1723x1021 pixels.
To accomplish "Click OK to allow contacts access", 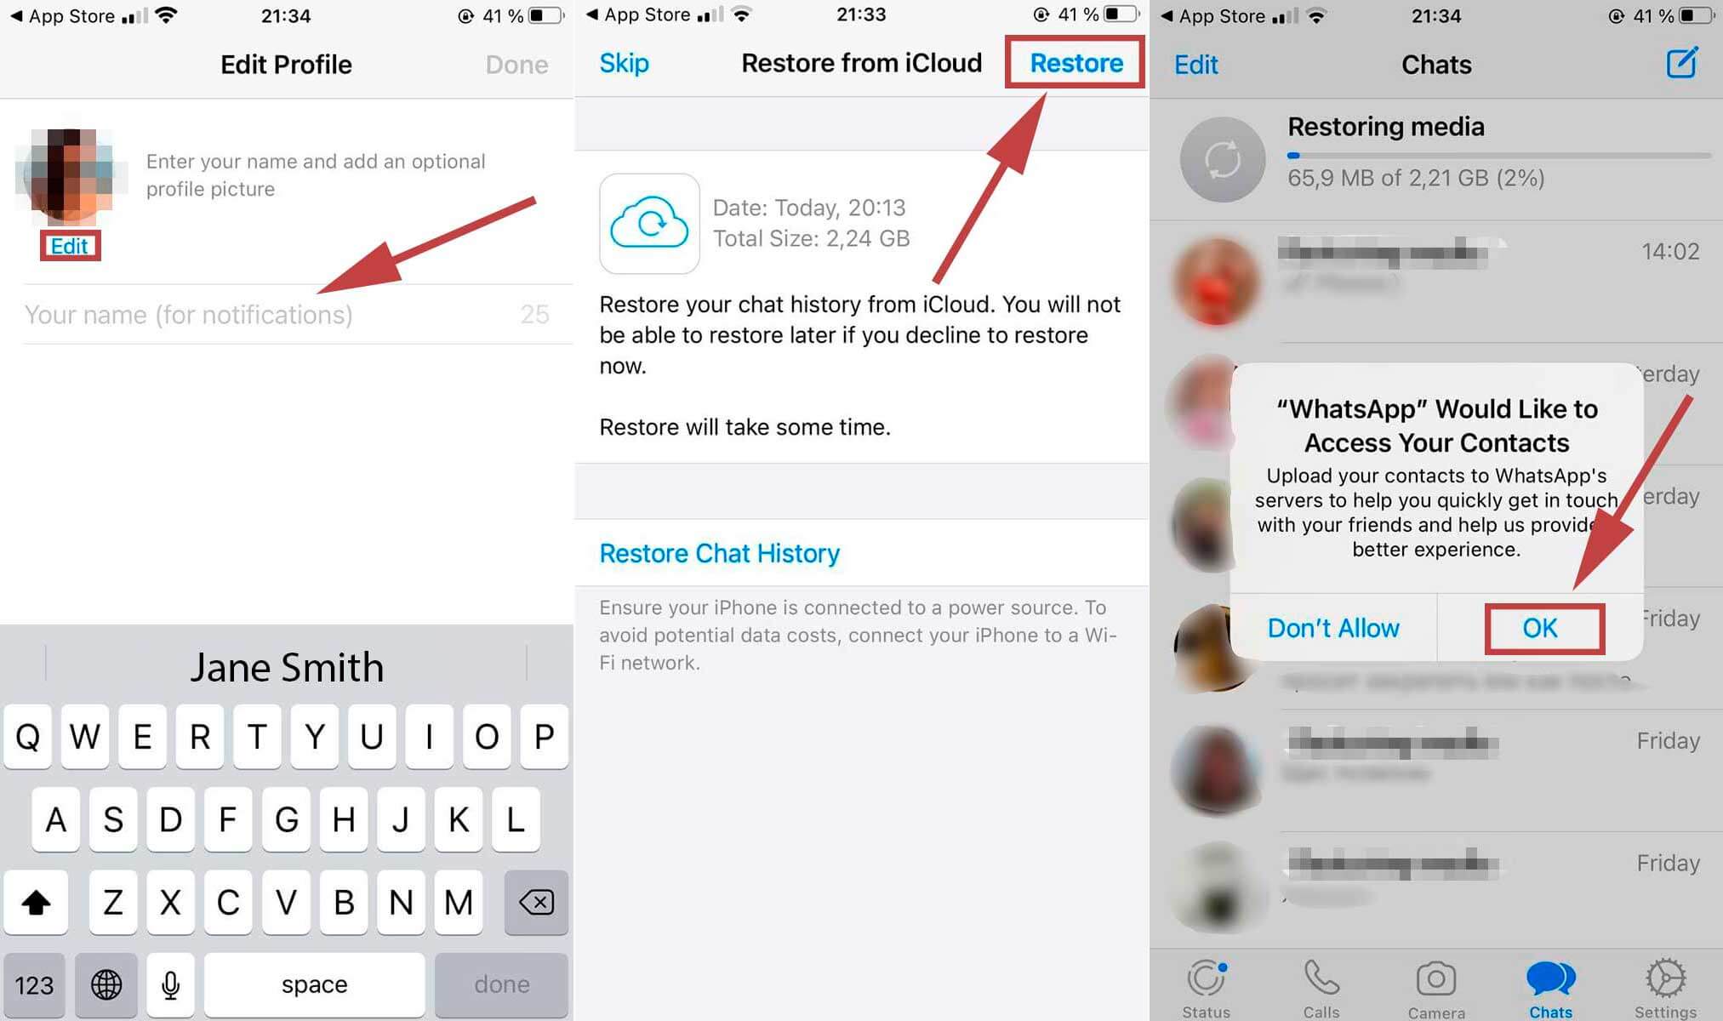I will [1538, 627].
